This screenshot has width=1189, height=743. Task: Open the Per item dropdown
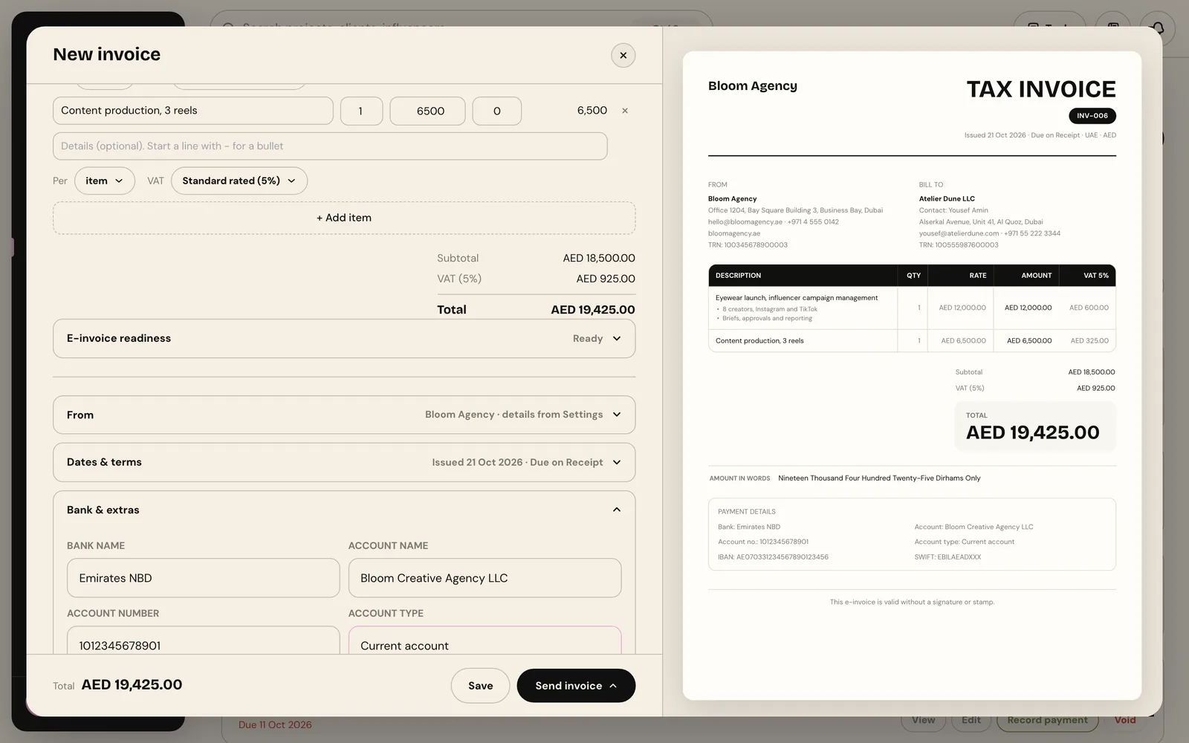tap(105, 181)
